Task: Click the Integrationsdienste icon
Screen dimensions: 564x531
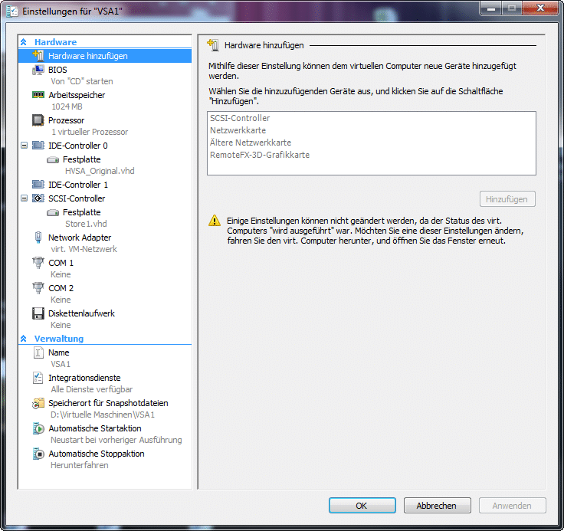Action: tap(38, 378)
